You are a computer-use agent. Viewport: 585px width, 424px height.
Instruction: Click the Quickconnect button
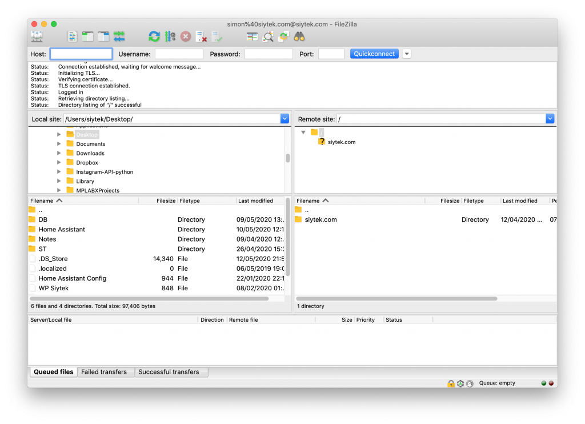click(x=374, y=54)
